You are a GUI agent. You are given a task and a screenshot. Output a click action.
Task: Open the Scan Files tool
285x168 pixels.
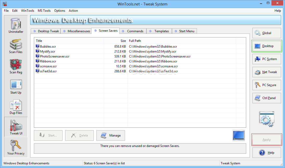[16, 46]
